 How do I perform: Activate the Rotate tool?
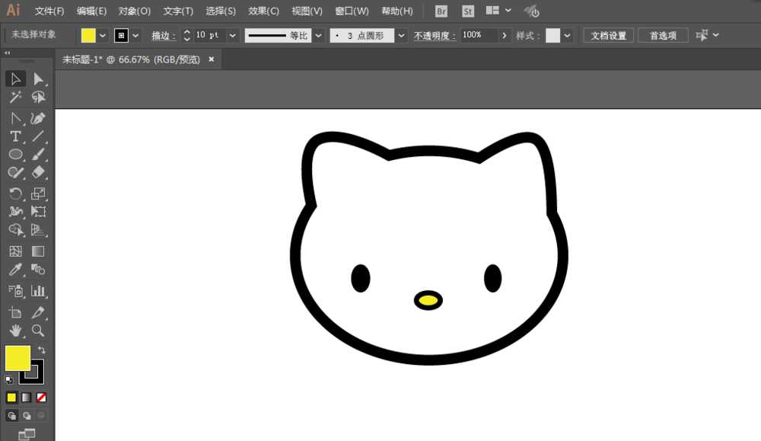point(16,192)
